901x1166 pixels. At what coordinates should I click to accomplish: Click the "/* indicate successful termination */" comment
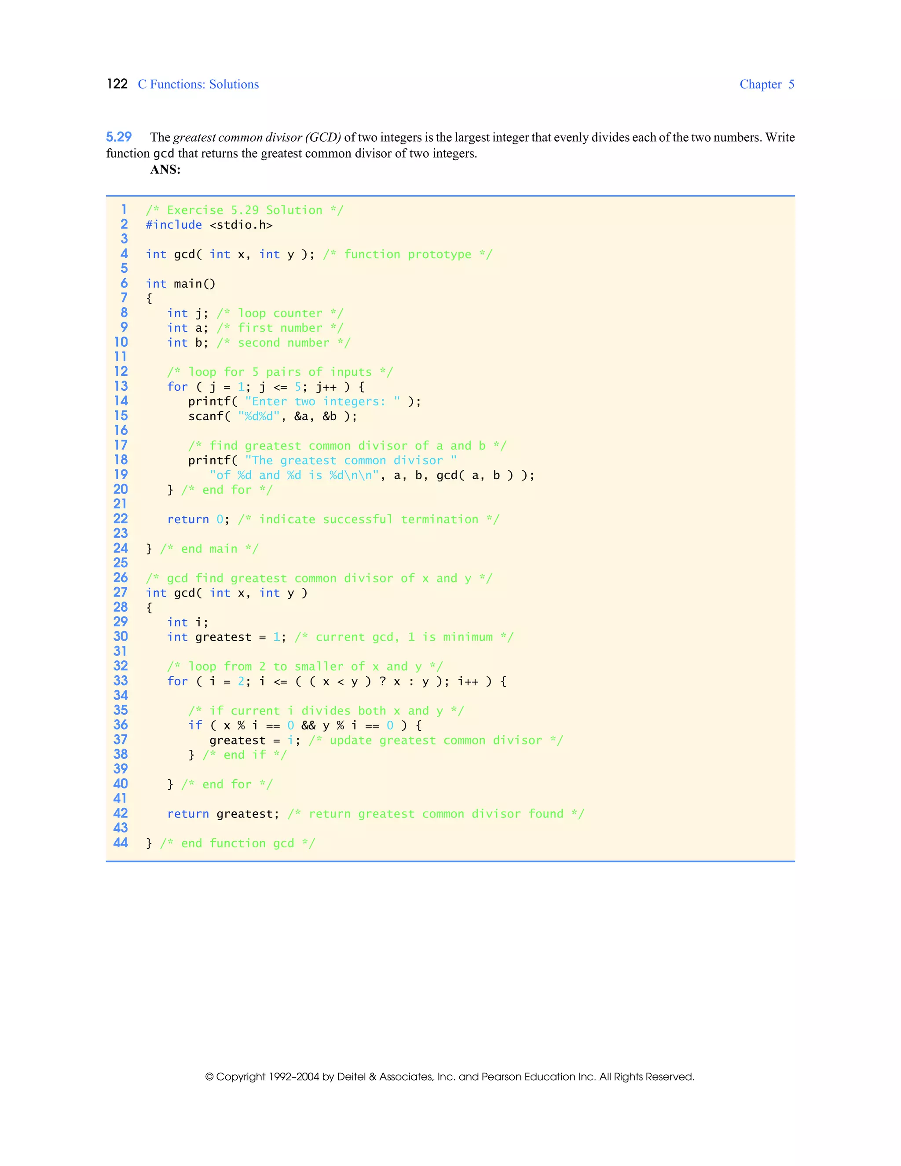(x=368, y=520)
